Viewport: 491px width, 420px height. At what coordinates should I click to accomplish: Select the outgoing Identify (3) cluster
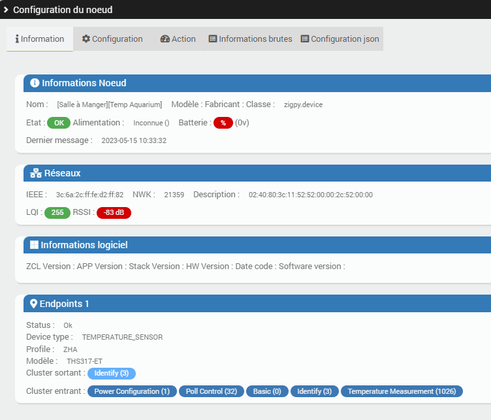click(x=112, y=373)
